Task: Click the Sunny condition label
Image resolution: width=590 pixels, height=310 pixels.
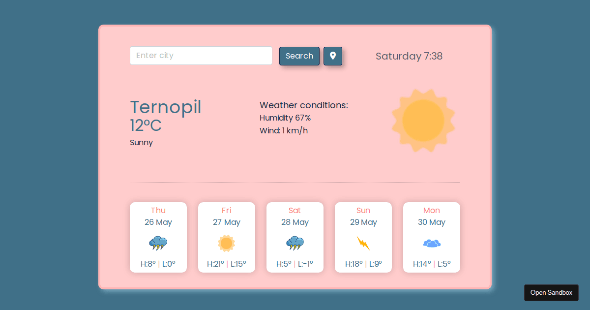Action: (141, 142)
